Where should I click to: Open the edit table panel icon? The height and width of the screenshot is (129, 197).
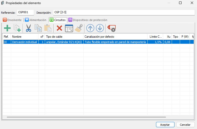[x=69, y=28]
